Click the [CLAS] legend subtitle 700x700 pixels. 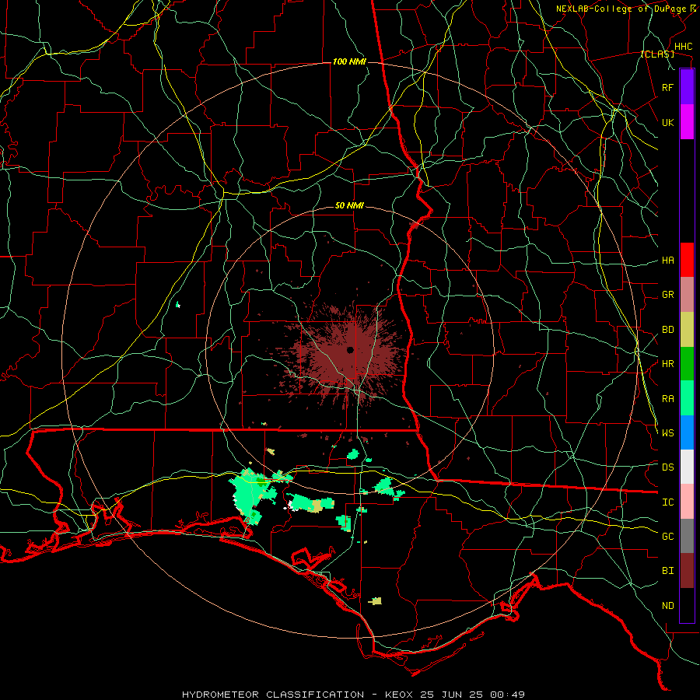[x=657, y=54]
